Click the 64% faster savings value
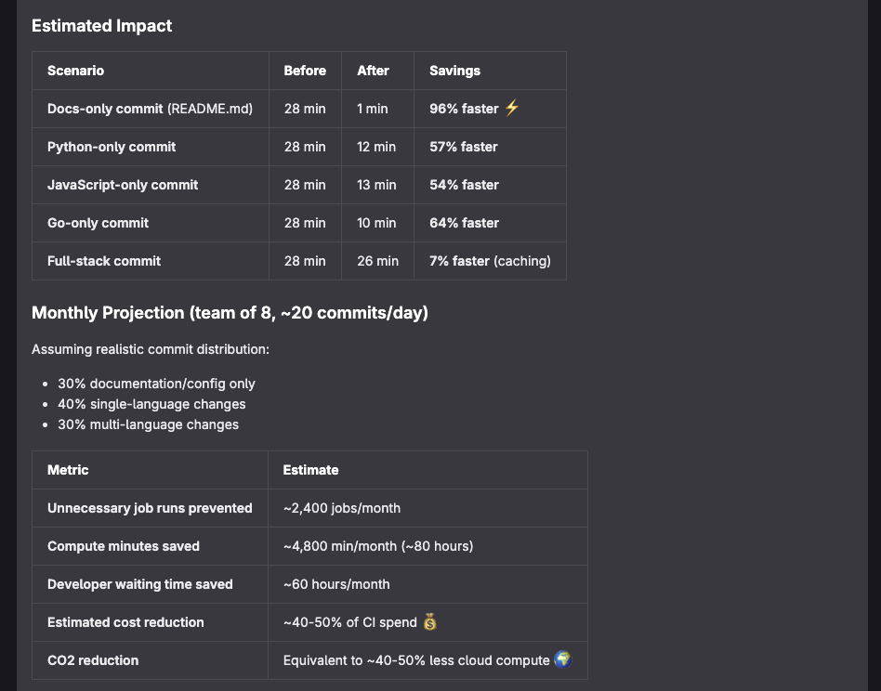This screenshot has height=691, width=881. tap(464, 223)
